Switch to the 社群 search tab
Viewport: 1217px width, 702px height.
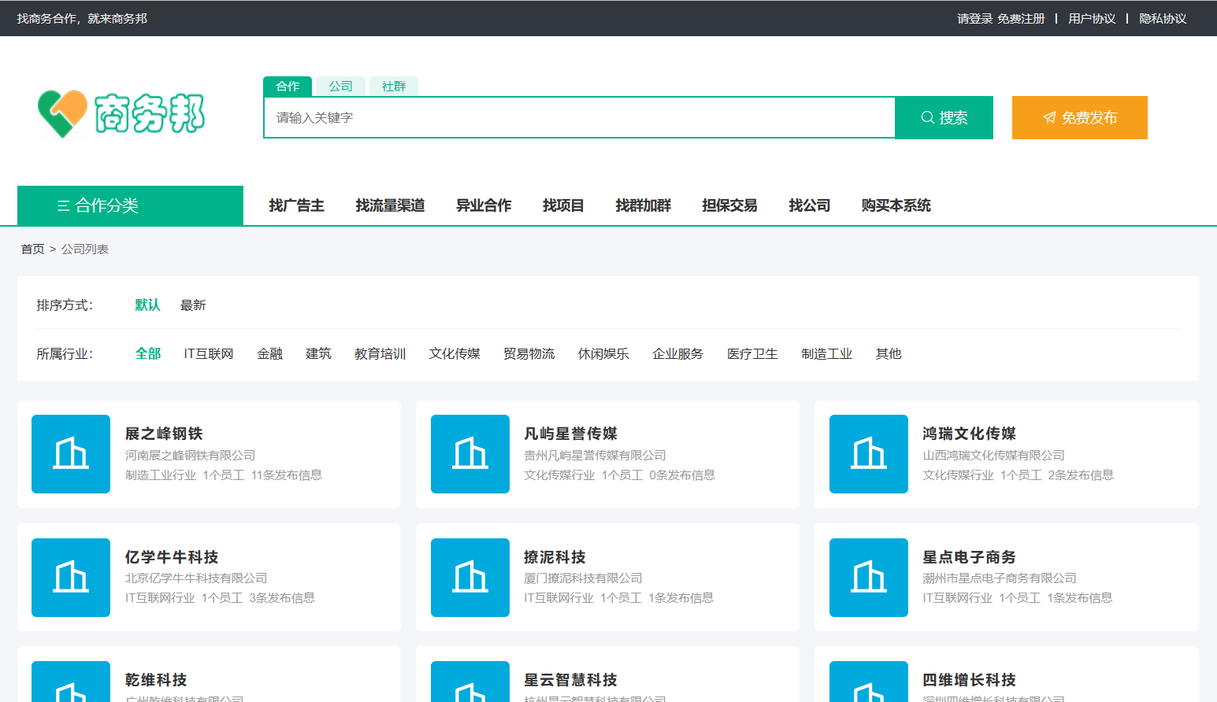click(x=394, y=87)
